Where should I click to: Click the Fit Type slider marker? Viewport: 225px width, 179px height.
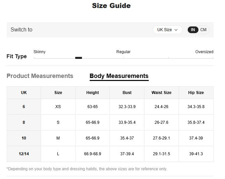(x=79, y=58)
